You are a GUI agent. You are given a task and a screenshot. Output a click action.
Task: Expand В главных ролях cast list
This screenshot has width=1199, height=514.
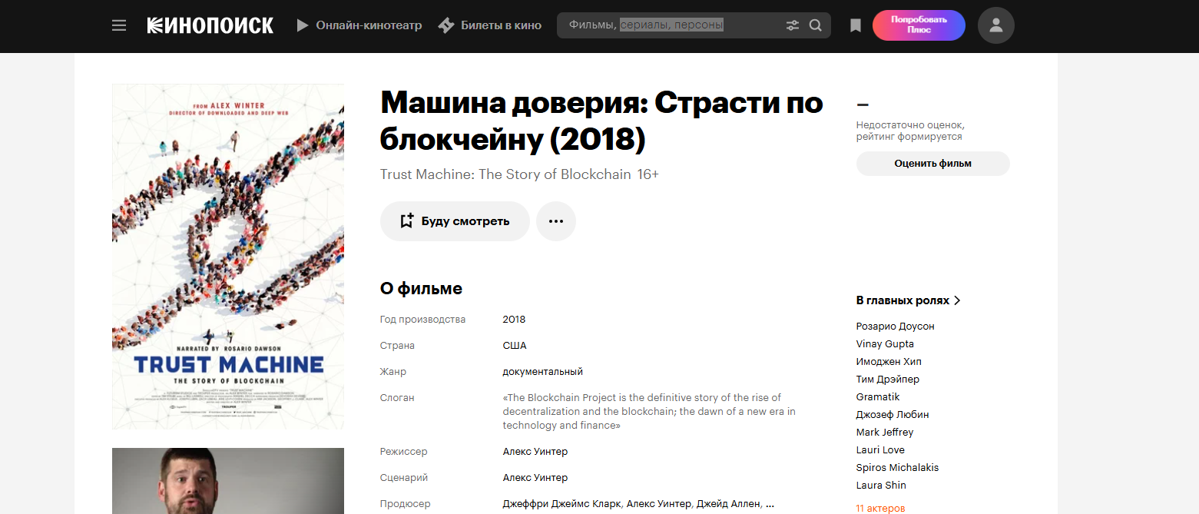click(909, 300)
